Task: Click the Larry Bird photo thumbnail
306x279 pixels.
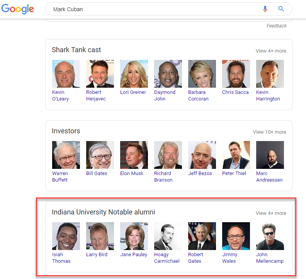Action: point(100,236)
